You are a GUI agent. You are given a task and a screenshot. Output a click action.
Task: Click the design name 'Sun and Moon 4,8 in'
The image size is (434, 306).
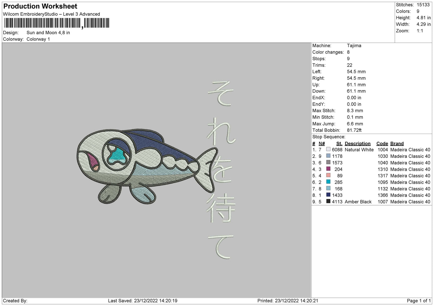48,33
